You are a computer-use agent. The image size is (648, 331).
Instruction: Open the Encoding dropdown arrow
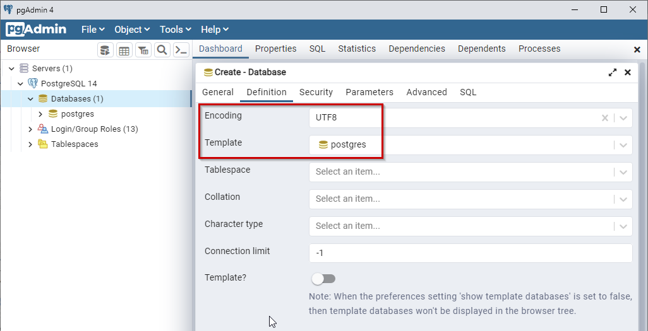[623, 118]
